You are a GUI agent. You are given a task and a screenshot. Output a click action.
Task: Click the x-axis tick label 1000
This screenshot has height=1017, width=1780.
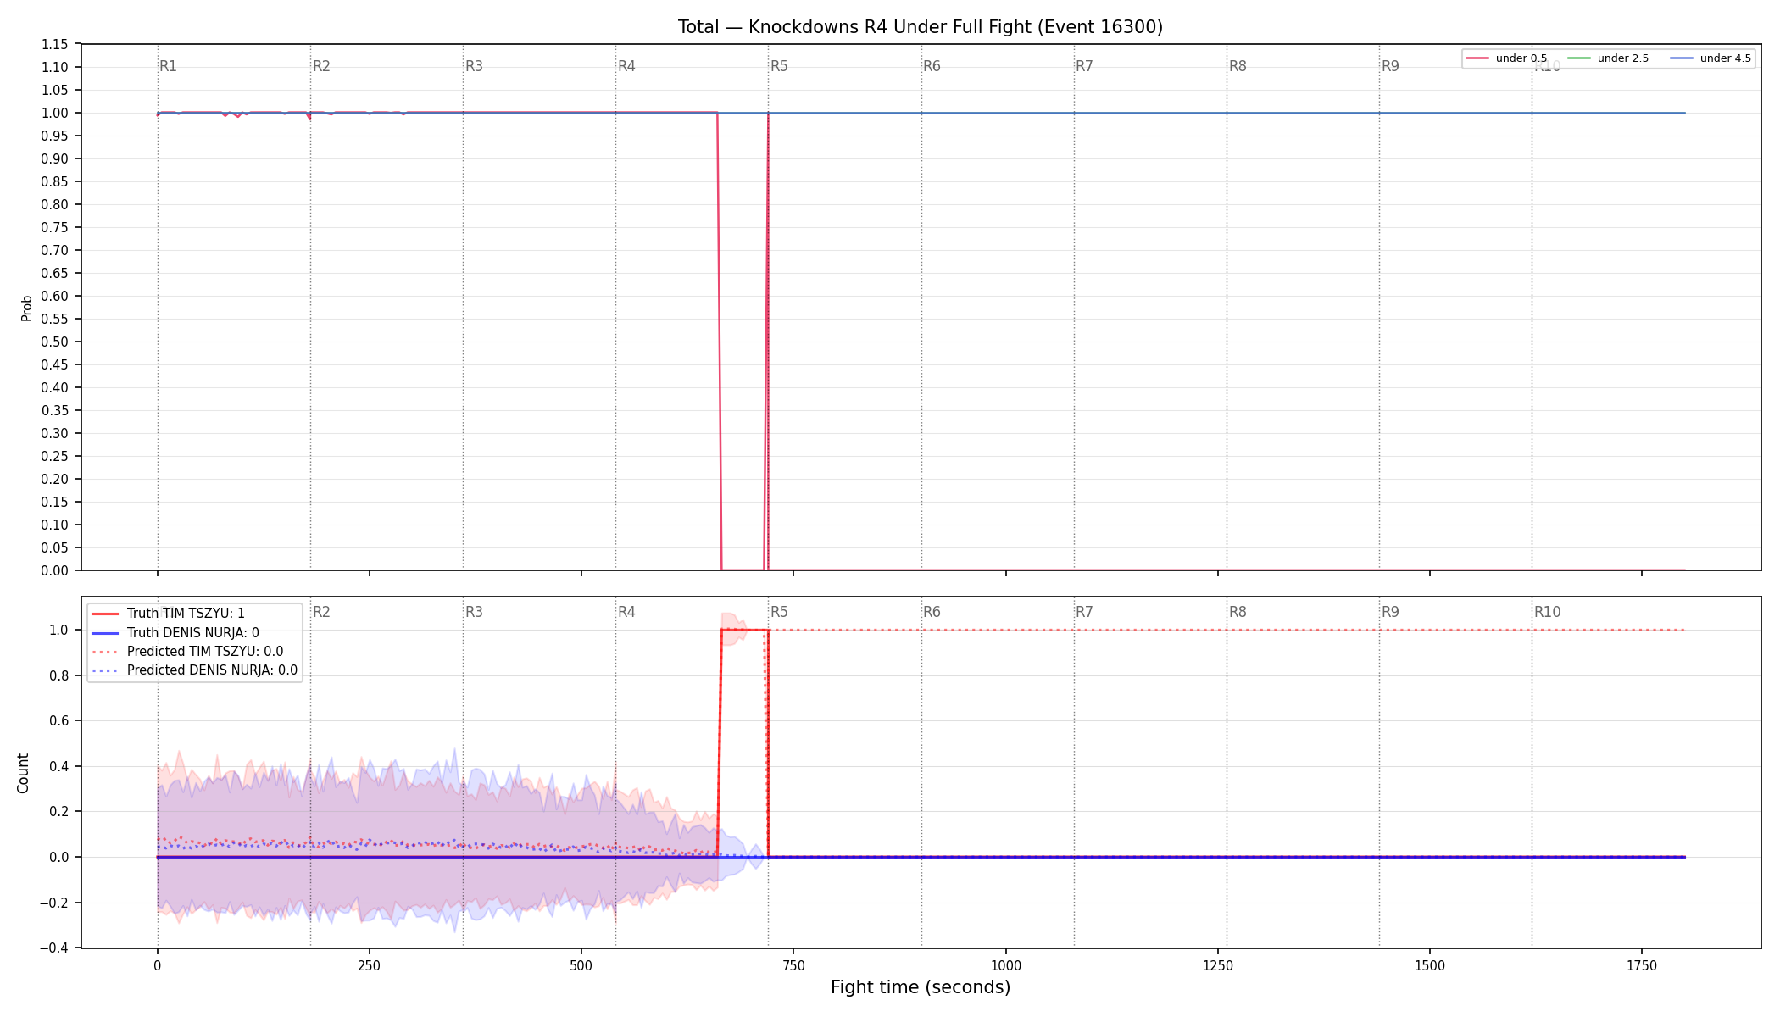(x=1005, y=965)
